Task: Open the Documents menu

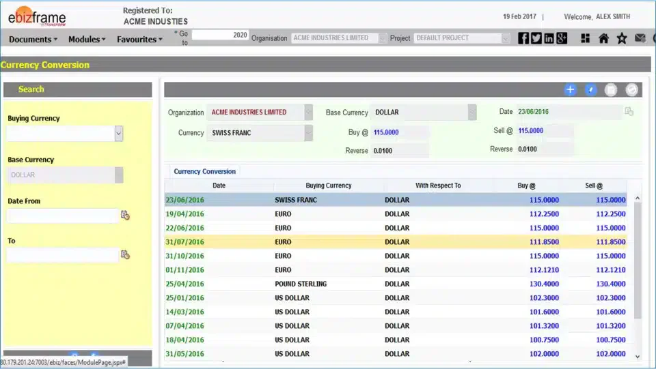Action: tap(33, 40)
